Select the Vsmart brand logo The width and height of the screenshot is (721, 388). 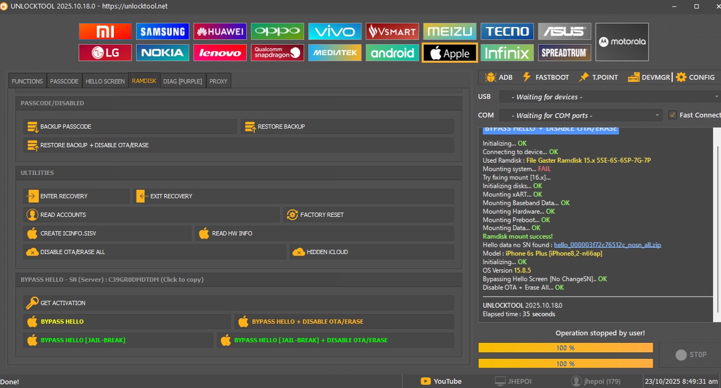click(x=392, y=31)
